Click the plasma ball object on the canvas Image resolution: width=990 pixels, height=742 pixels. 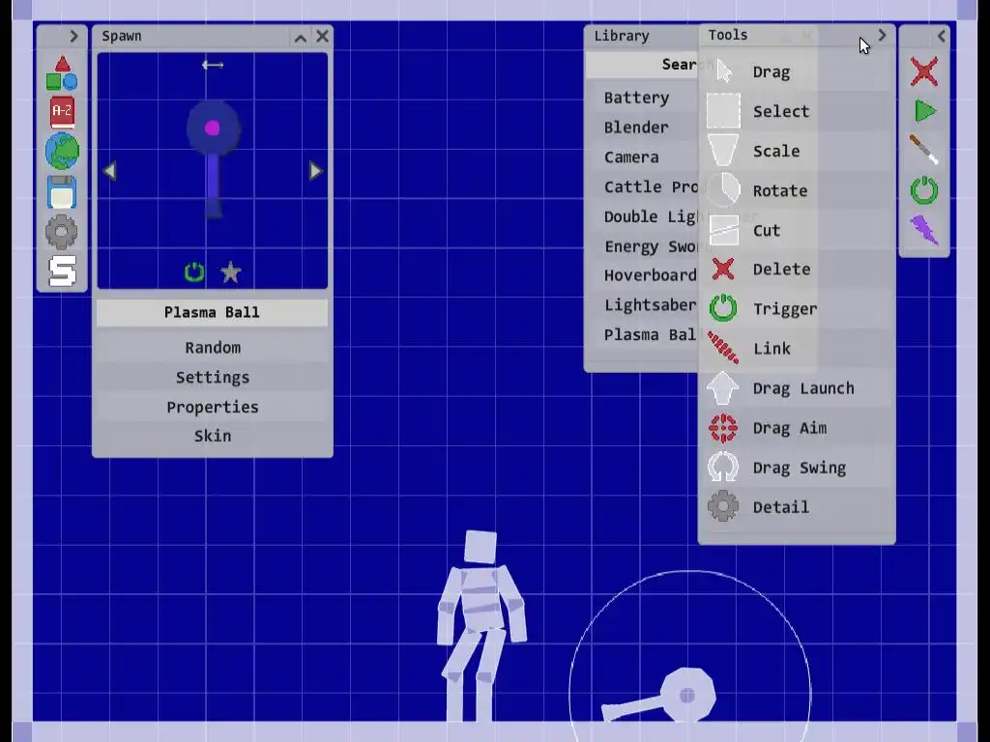(x=687, y=695)
